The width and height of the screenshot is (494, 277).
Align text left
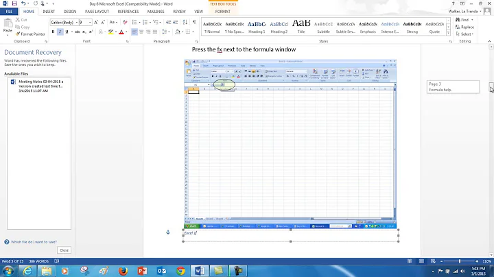pos(134,32)
